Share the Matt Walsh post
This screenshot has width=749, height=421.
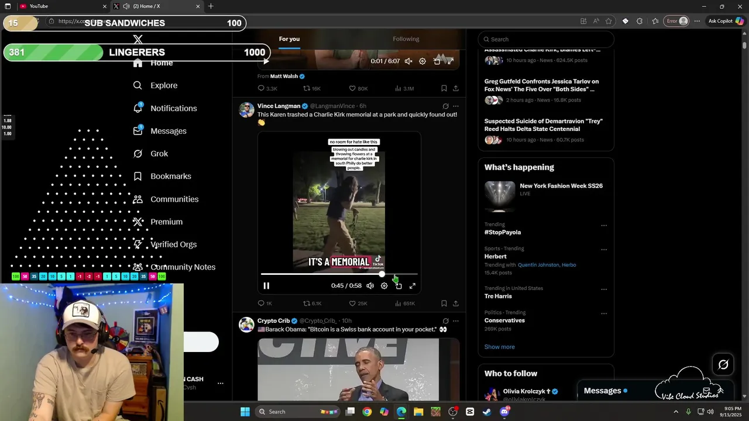[x=456, y=88]
